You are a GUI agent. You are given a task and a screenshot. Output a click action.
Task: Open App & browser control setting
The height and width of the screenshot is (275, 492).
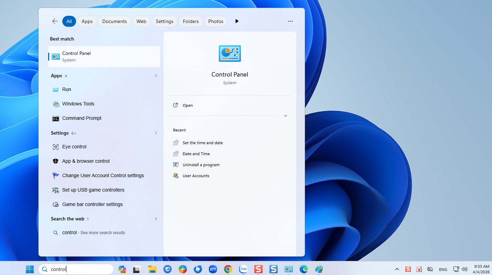(86, 161)
